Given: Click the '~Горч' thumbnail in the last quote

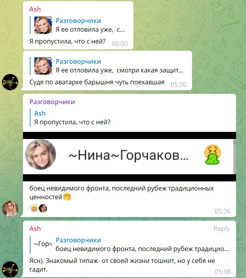Looking at the screenshot, I should pyautogui.click(x=43, y=244).
